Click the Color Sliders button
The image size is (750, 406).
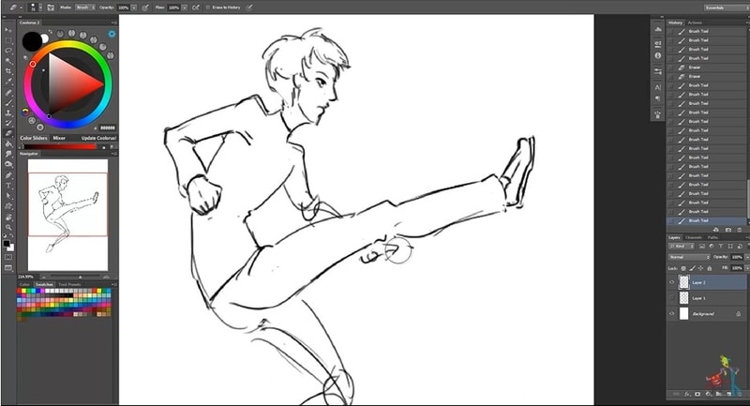coord(34,138)
